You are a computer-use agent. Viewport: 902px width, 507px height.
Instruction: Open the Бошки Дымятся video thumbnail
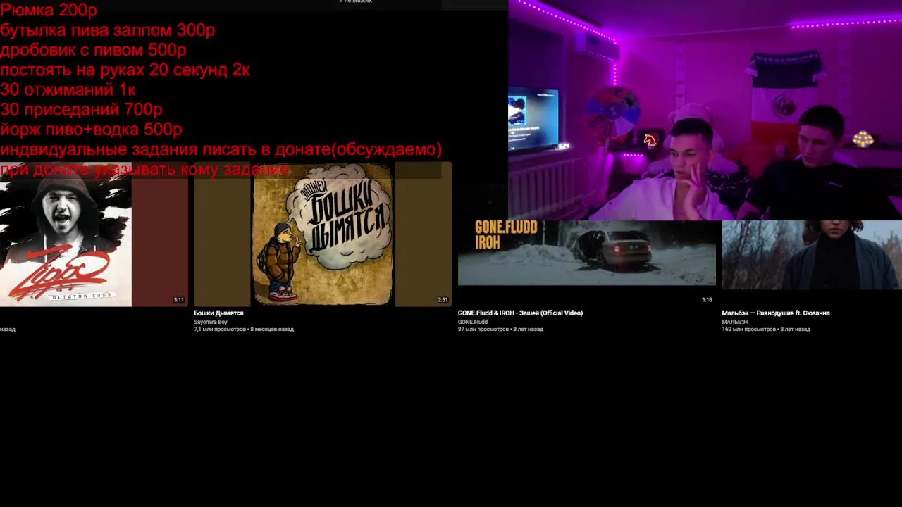[x=323, y=234]
